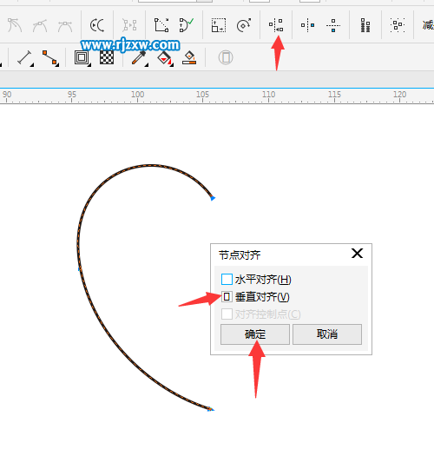Click the Extend Curve to Close icon
This screenshot has height=476, width=434.
coord(161,25)
